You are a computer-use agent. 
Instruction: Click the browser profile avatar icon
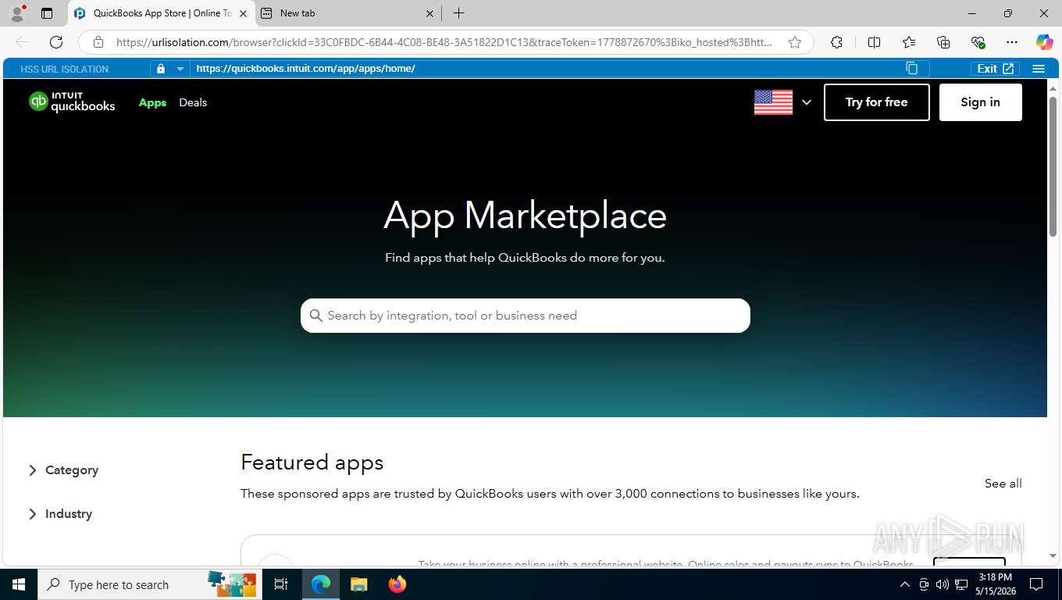pyautogui.click(x=16, y=13)
